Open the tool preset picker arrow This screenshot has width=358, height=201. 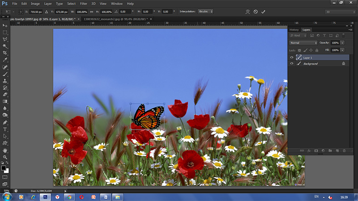pos(13,12)
